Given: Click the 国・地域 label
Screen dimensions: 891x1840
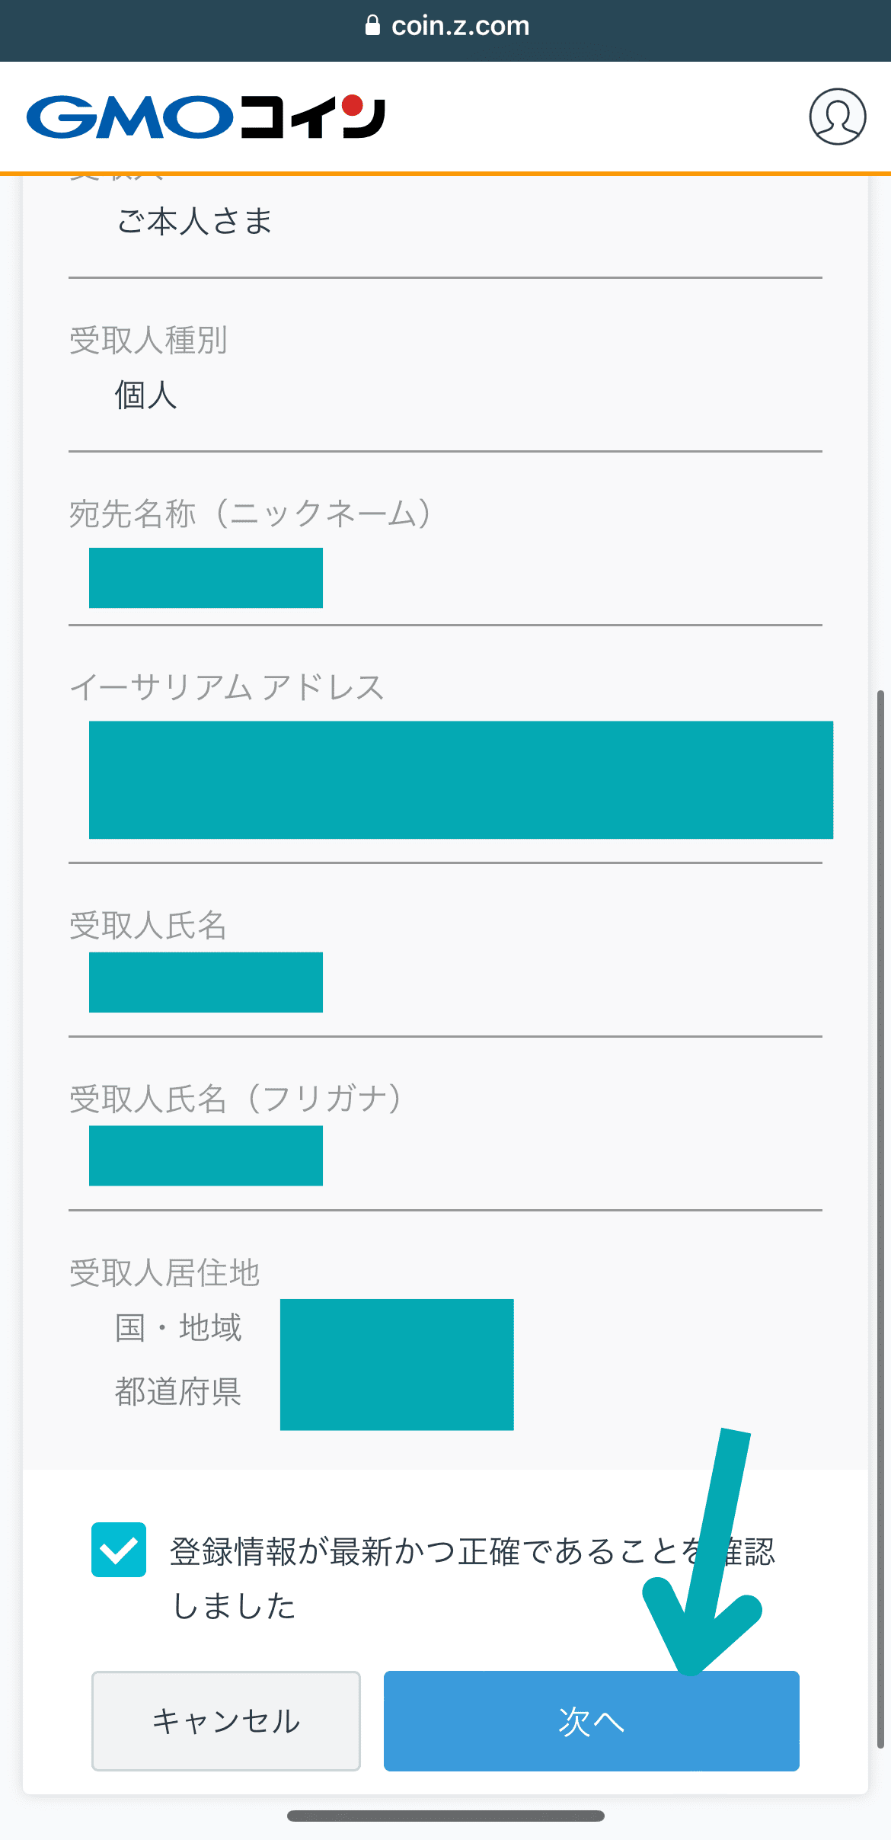Looking at the screenshot, I should coord(178,1327).
